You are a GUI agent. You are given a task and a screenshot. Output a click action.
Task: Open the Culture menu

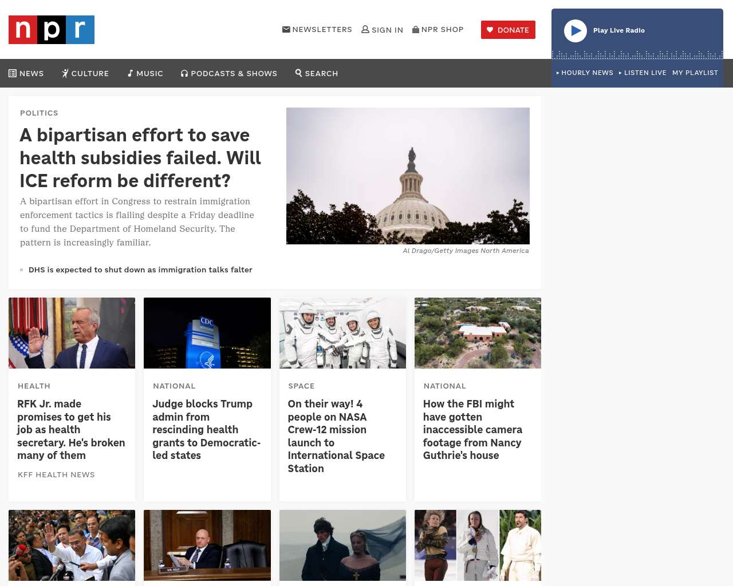pos(85,73)
